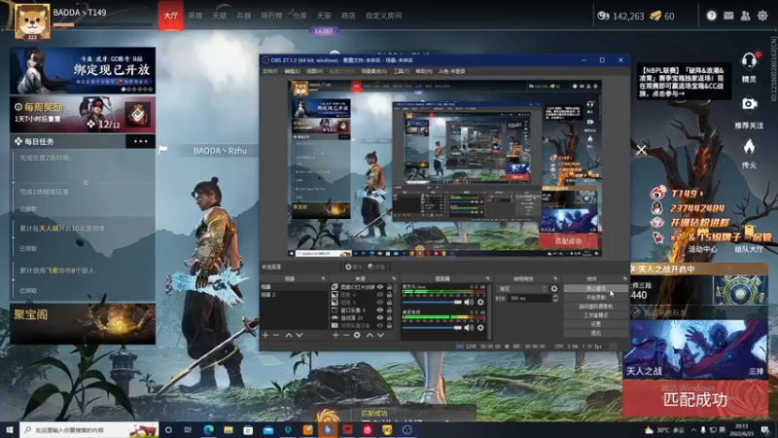This screenshot has height=438, width=778.
Task: Toggle lock on 窗口采集 source
Action: click(390, 310)
